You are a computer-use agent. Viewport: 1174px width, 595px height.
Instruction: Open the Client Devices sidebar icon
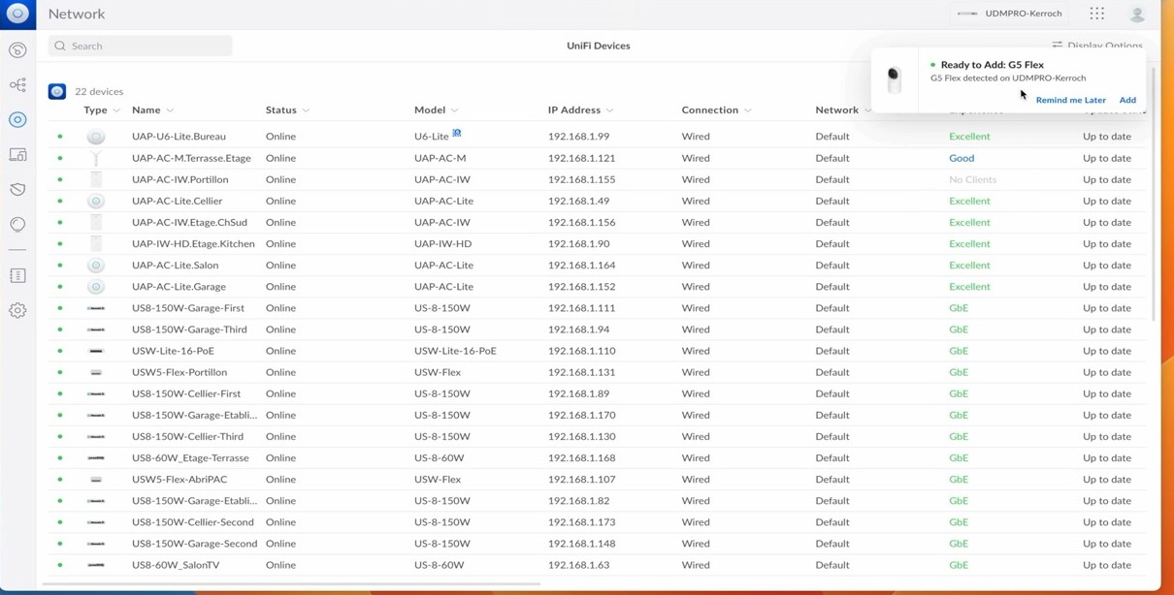17,155
